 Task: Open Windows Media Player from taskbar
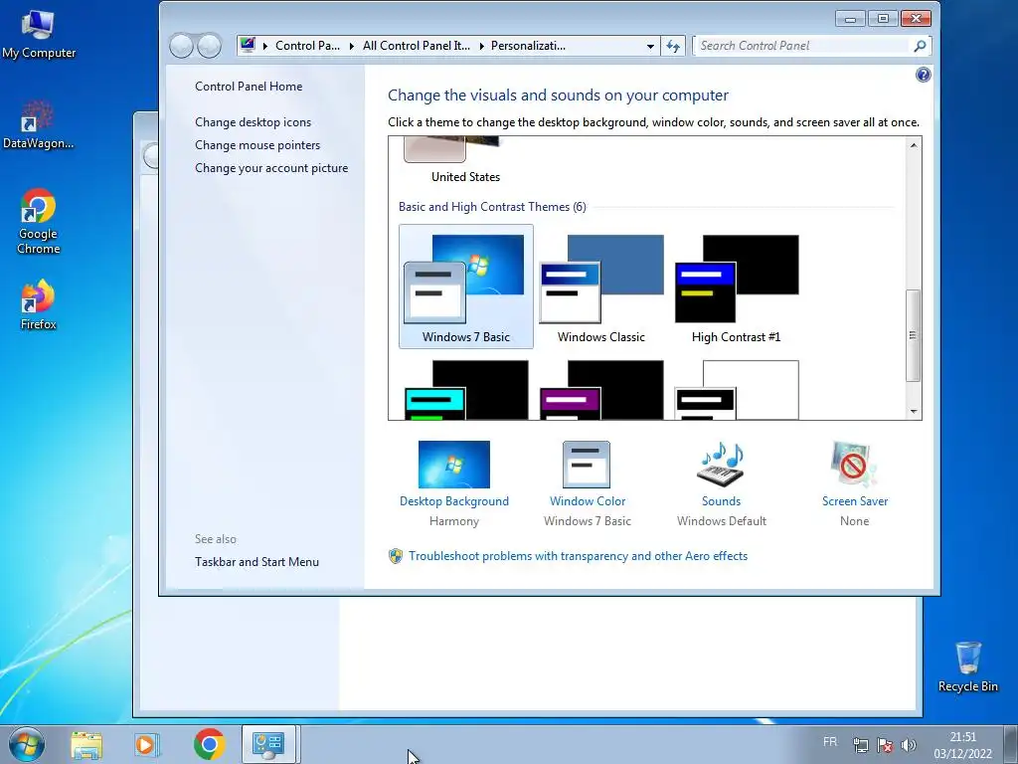(147, 744)
